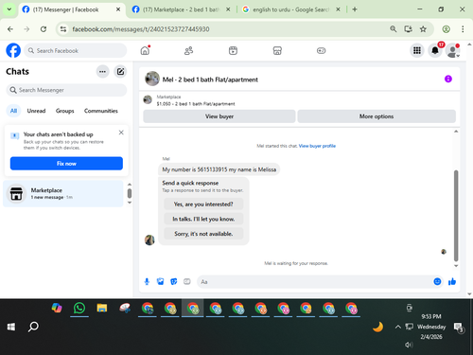The width and height of the screenshot is (473, 355).
Task: Open the zoom magnifier in address bar
Action: [394, 29]
